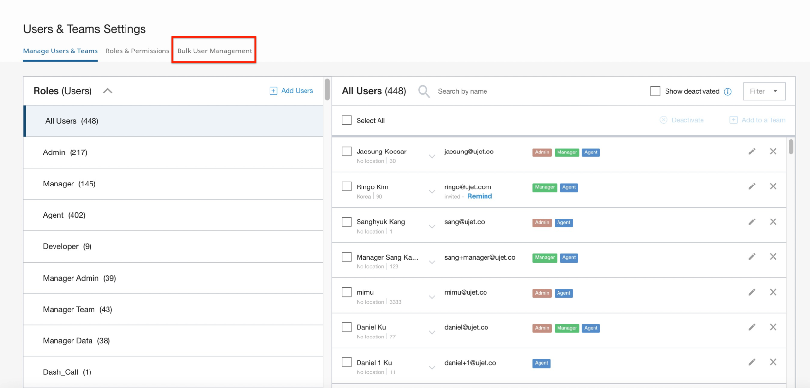Remove Ringo Kim using the X icon
810x388 pixels.
773,186
